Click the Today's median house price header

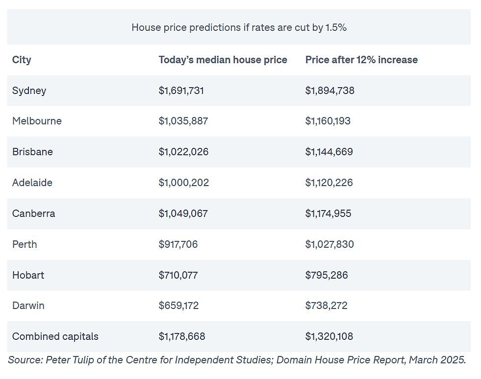click(x=223, y=60)
